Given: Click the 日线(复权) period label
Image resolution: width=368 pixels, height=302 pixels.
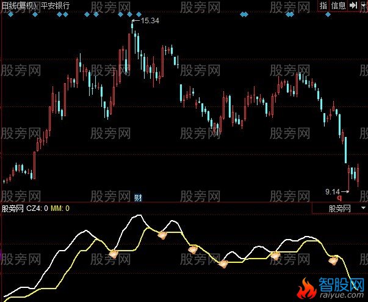Looking at the screenshot, I should [x=20, y=6].
